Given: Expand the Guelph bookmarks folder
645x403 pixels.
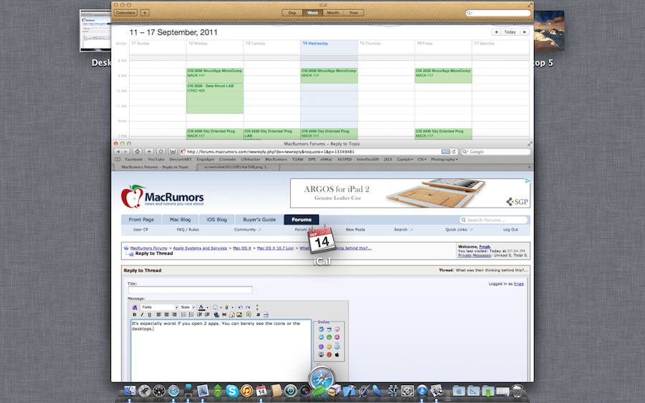Looking at the screenshot, I should (x=405, y=160).
